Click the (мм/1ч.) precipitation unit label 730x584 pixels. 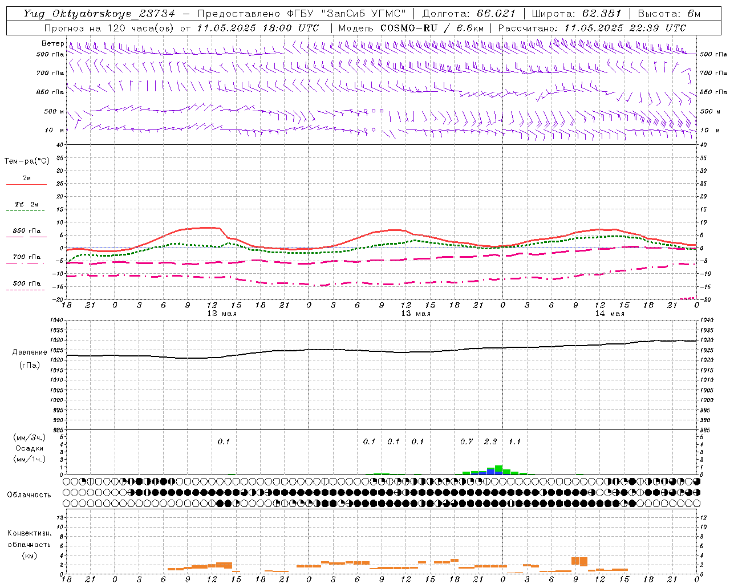(x=29, y=459)
